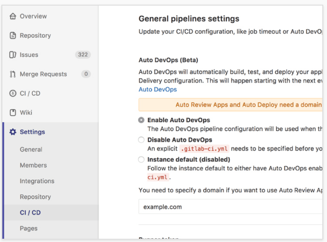This screenshot has width=327, height=242.
Task: Open CI / CD under Settings
Action: click(x=30, y=213)
